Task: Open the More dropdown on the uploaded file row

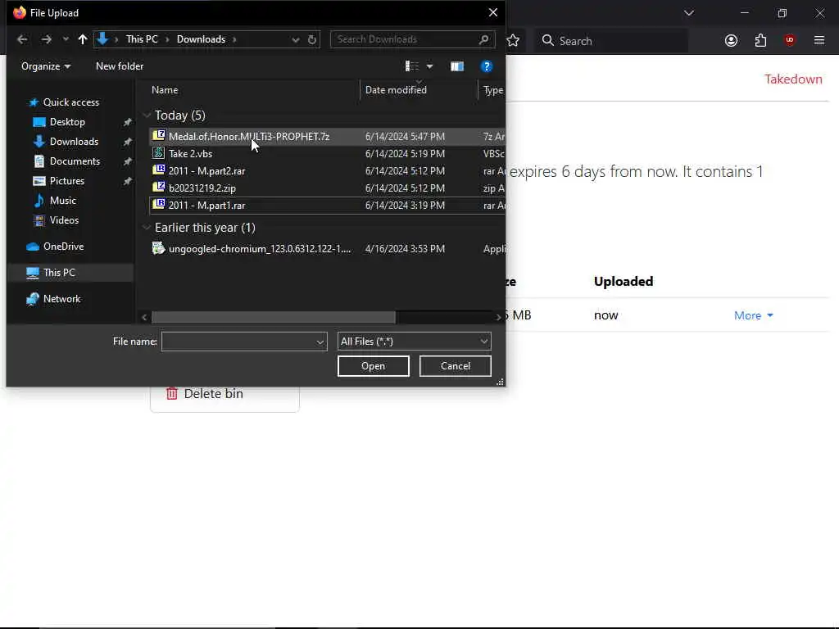Action: [754, 315]
